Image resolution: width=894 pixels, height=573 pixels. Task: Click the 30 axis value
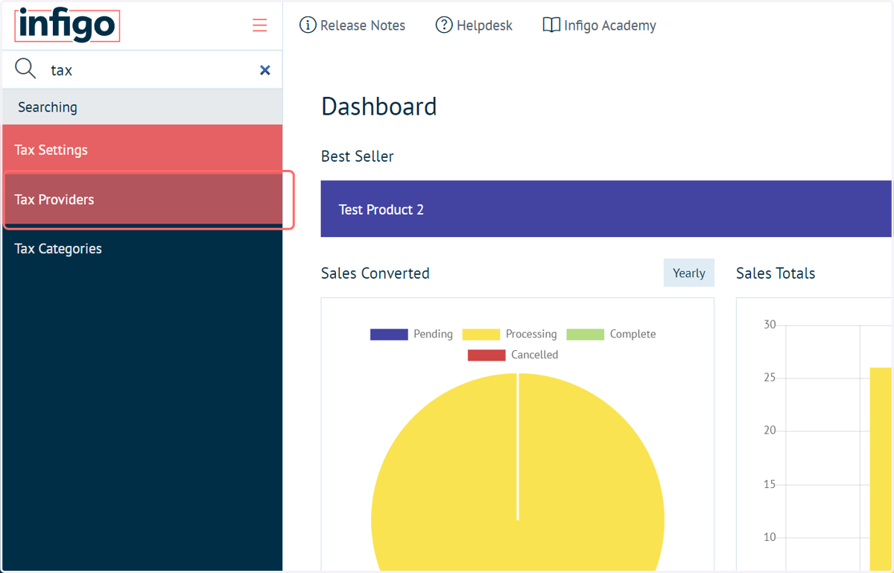770,325
